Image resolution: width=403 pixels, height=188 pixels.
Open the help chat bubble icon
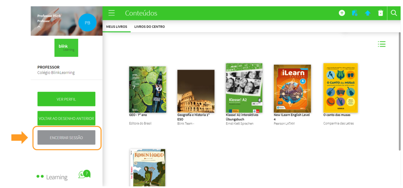(84, 174)
